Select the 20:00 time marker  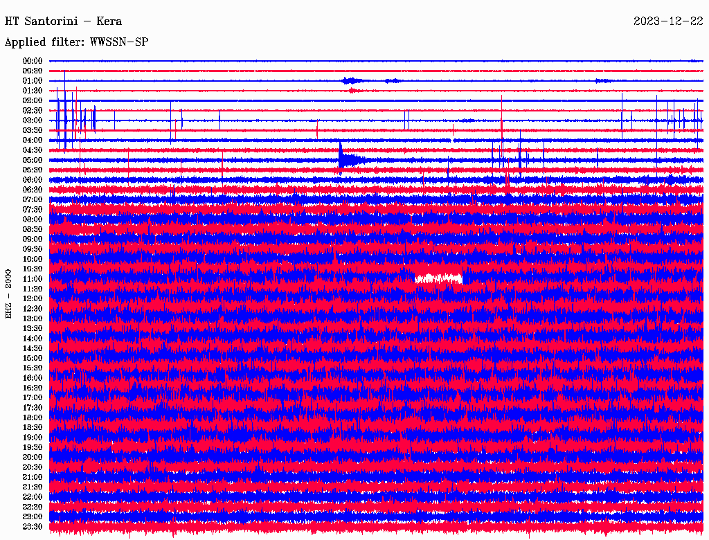coord(33,457)
